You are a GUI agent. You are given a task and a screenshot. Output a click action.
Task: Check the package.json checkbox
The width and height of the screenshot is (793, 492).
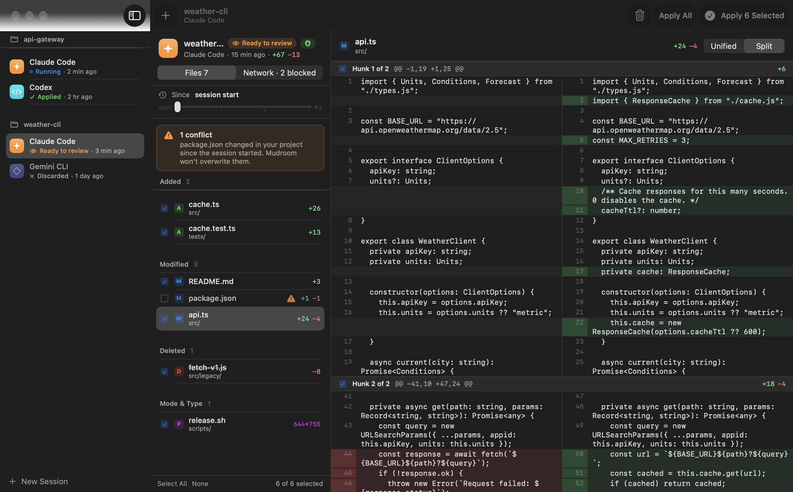coord(165,298)
